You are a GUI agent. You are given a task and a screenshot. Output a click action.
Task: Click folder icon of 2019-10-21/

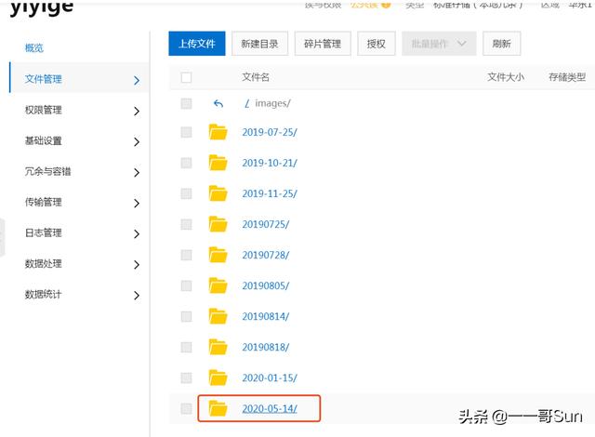tap(218, 163)
